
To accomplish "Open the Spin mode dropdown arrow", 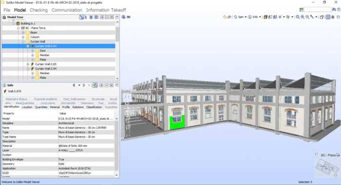I will click(x=246, y=17).
